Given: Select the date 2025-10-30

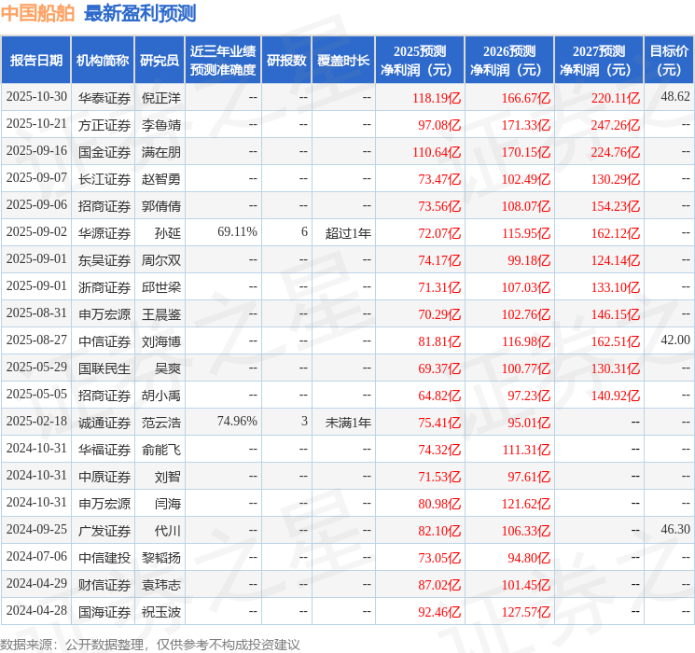Looking at the screenshot, I should point(36,97).
